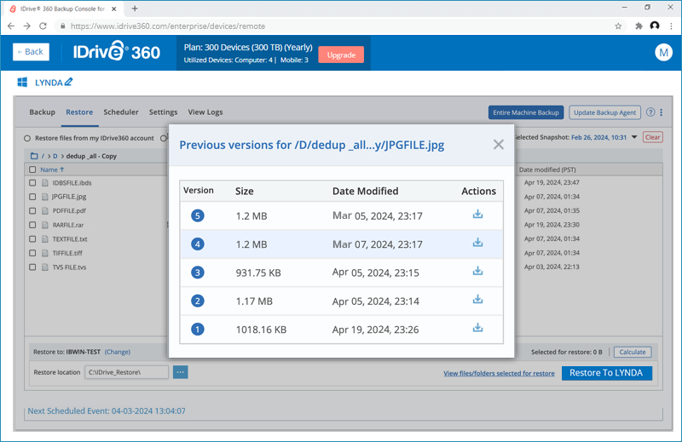Select all files with Name header checkbox
The image size is (682, 442).
coord(32,169)
